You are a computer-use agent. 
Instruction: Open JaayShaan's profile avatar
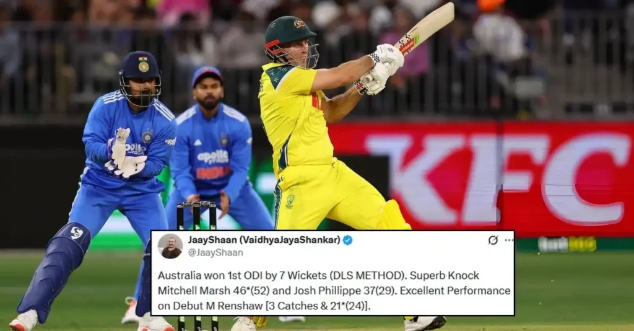point(170,246)
